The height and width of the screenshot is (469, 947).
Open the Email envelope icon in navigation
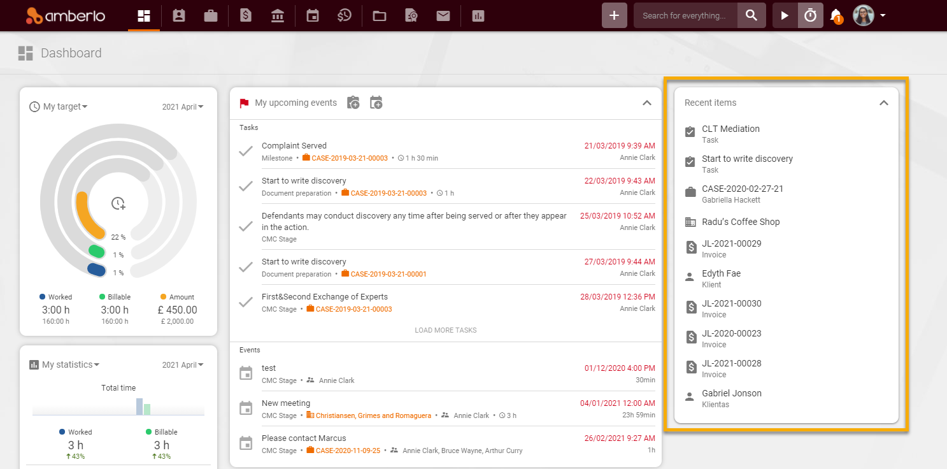point(443,16)
